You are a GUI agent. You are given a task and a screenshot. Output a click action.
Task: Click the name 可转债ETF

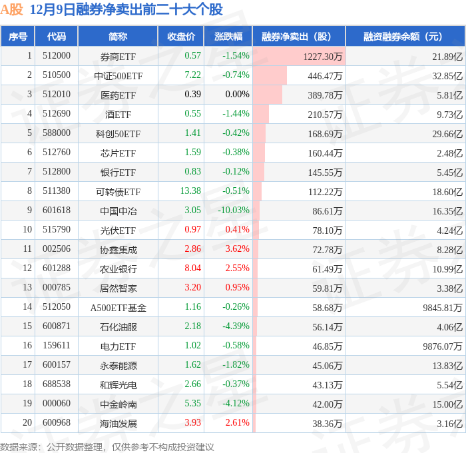[118, 192]
